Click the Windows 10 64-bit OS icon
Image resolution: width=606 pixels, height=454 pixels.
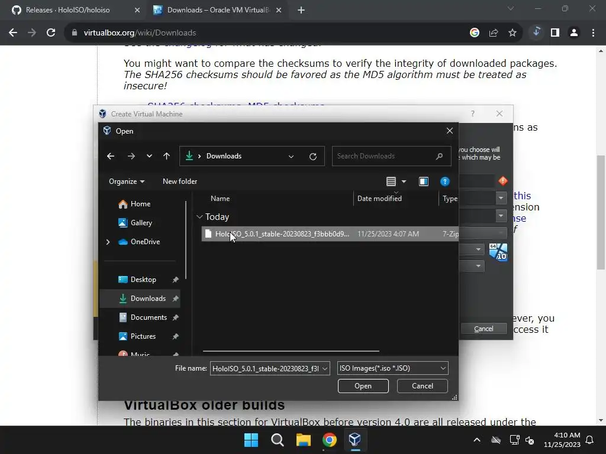point(498,252)
